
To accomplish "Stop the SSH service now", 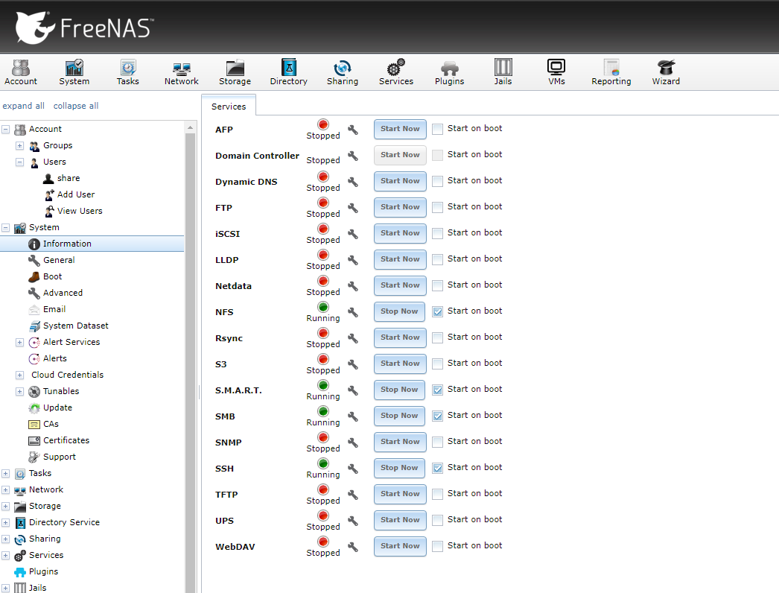I will click(x=399, y=468).
